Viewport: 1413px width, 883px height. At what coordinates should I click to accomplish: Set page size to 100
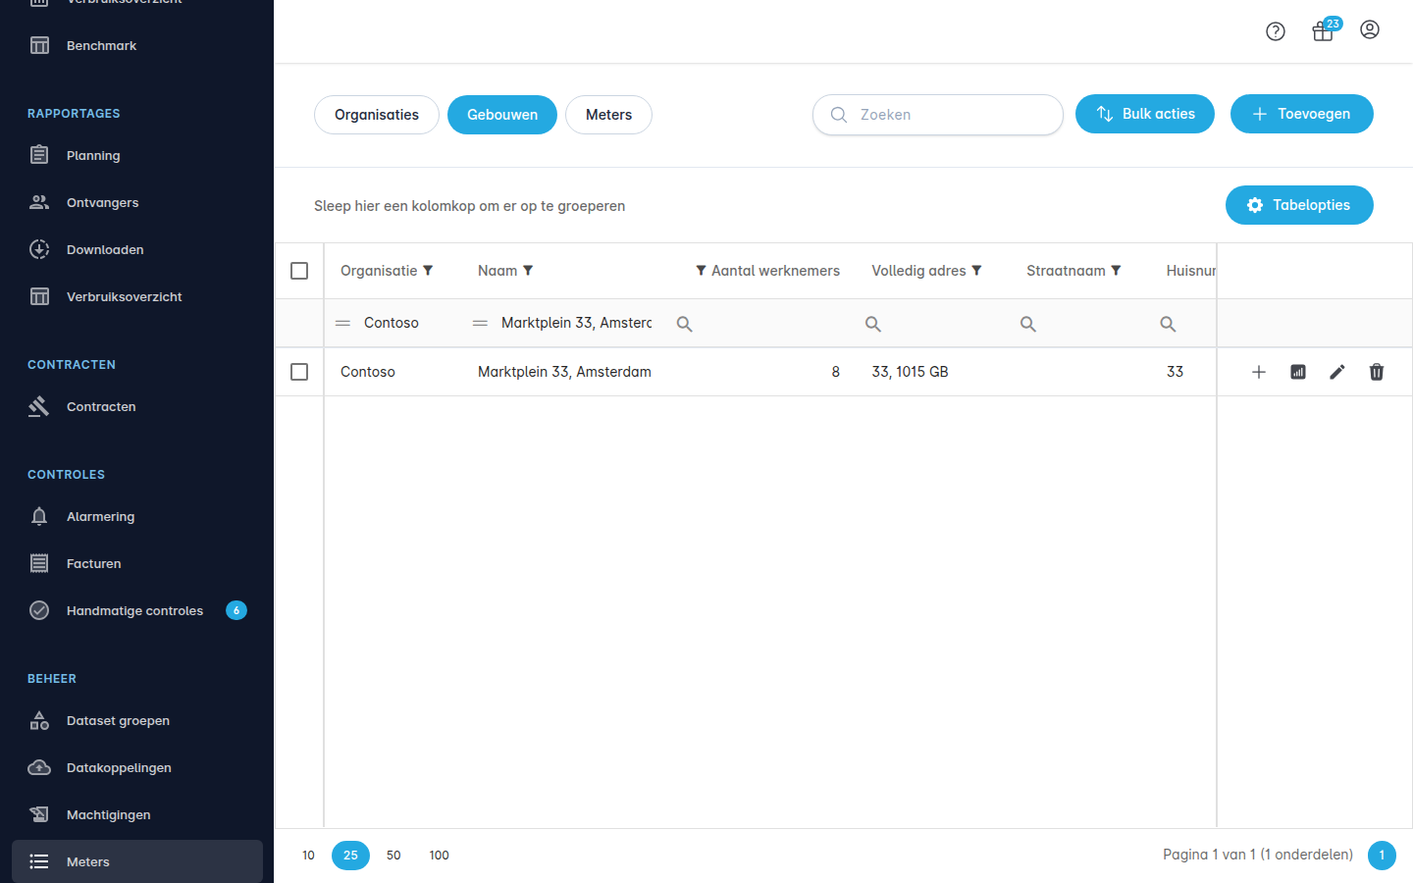[x=439, y=856]
